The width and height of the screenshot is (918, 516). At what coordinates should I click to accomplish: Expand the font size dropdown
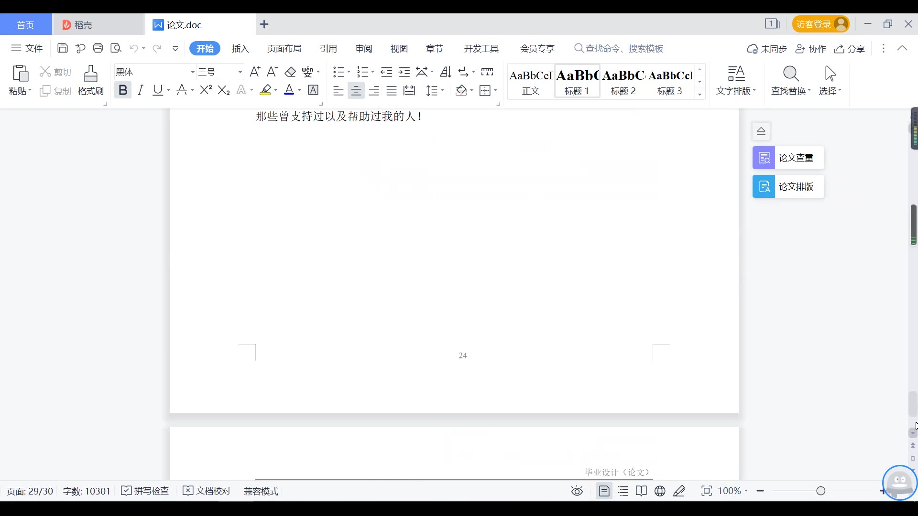click(x=240, y=72)
